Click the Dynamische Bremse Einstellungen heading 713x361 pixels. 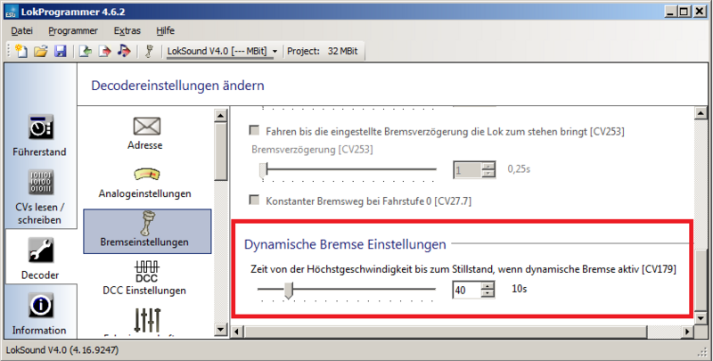point(345,244)
